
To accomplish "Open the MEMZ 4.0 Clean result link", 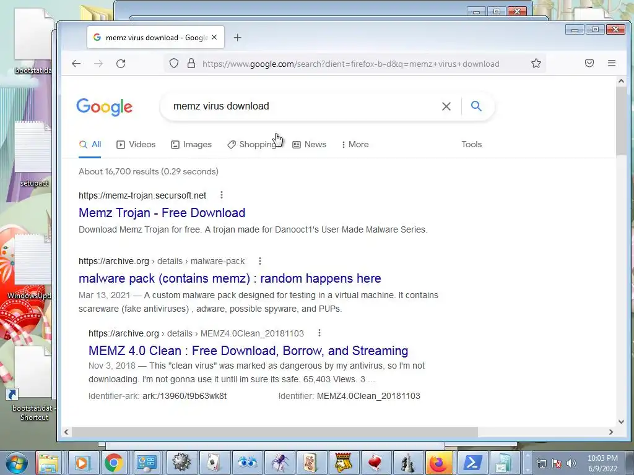I will coord(248,351).
